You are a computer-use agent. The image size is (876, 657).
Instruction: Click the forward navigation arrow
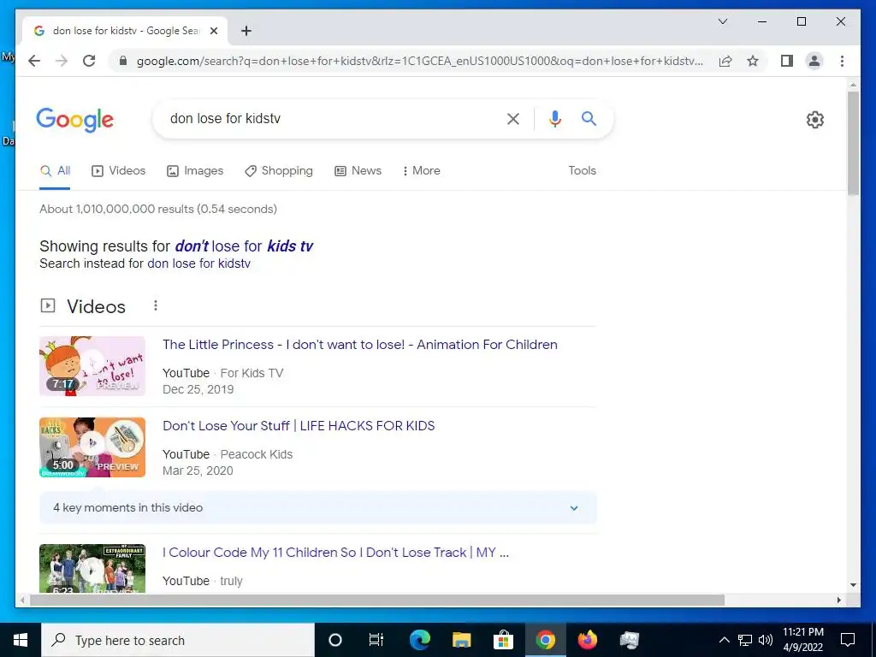coord(62,61)
